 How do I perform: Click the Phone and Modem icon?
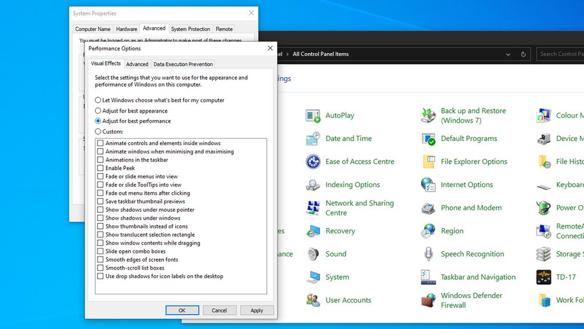click(428, 208)
